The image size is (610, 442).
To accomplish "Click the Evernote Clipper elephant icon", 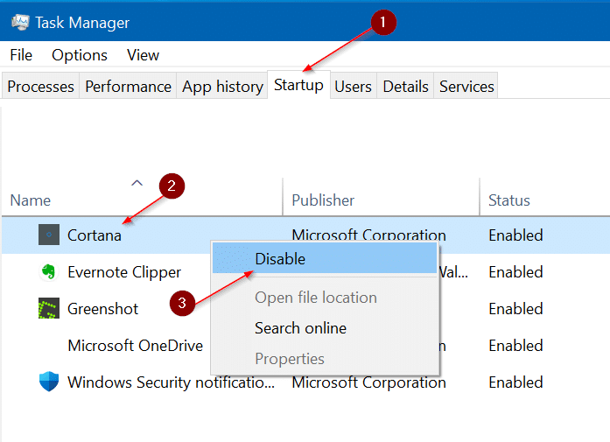I will [49, 271].
